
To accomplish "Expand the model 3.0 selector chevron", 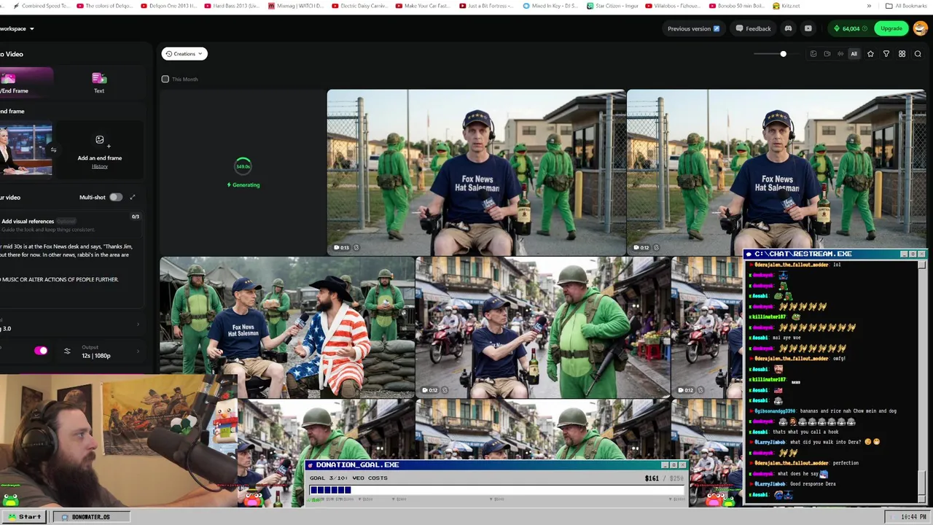I will 138,324.
